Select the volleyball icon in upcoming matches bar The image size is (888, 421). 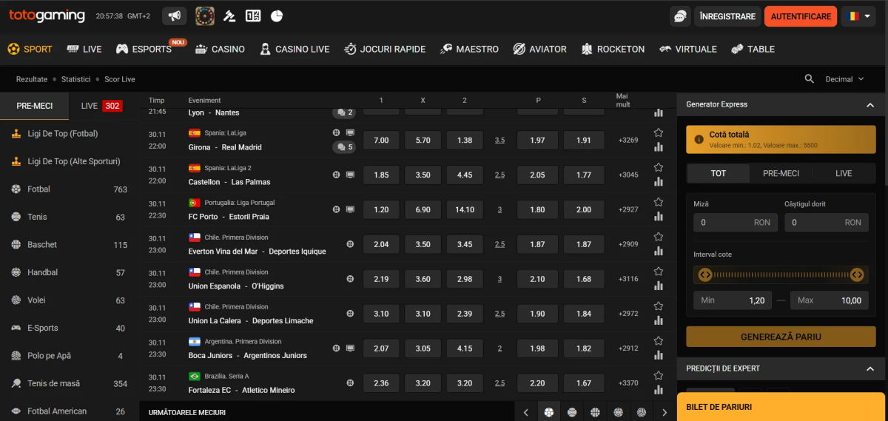[642, 412]
